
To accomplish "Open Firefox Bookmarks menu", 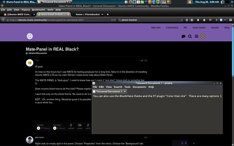I will pos(39,10).
